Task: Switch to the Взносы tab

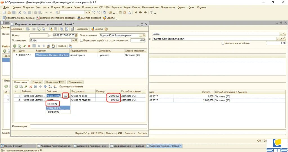Action: tap(37, 82)
